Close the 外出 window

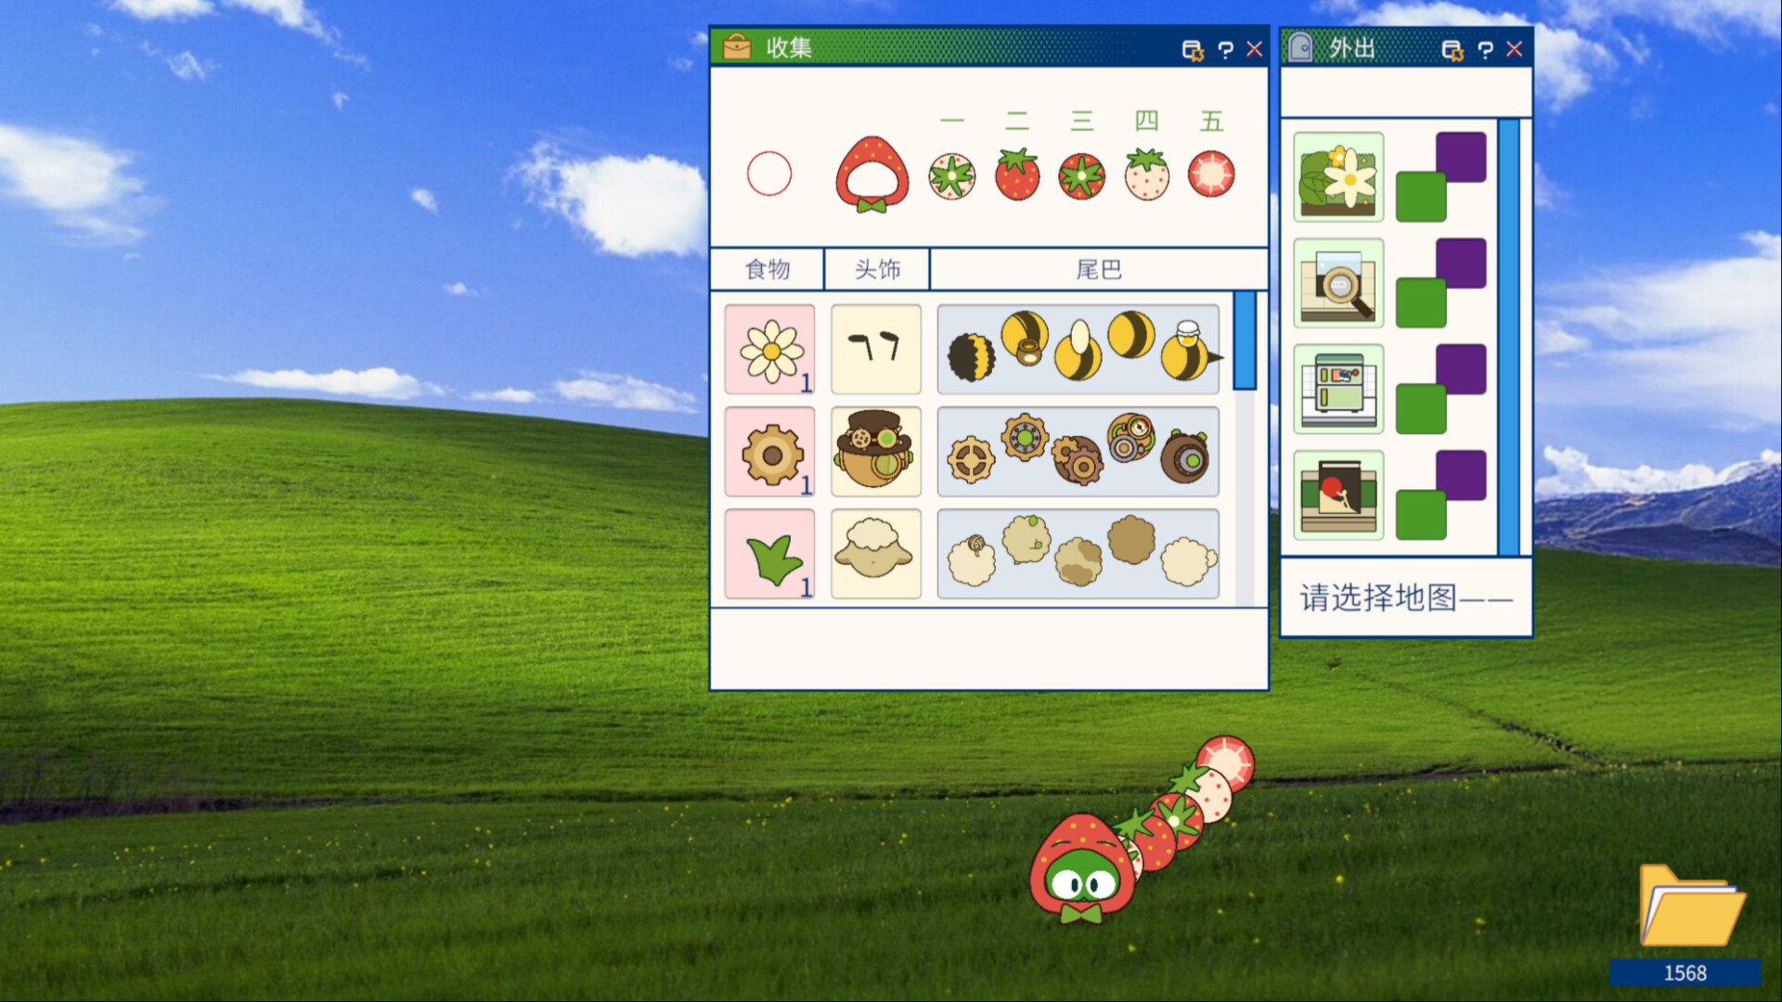click(x=1515, y=49)
